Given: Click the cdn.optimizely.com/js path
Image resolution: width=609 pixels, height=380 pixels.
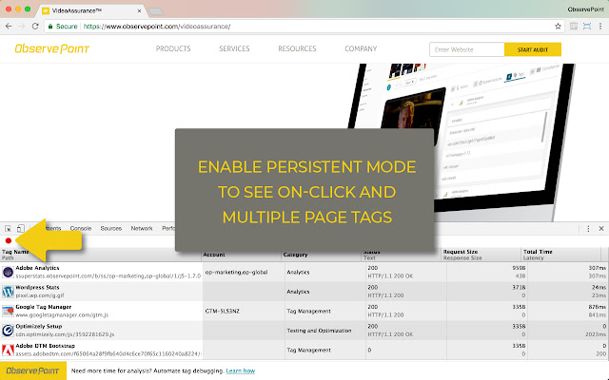Looking at the screenshot, I should tap(65, 334).
